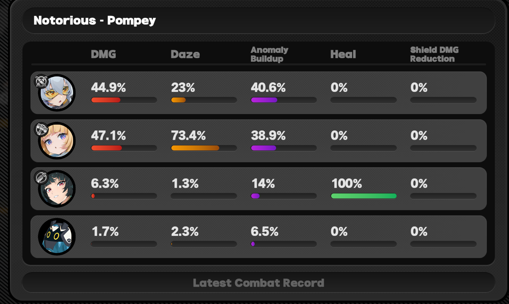Select the Heal column header
The image size is (509, 304).
[343, 54]
